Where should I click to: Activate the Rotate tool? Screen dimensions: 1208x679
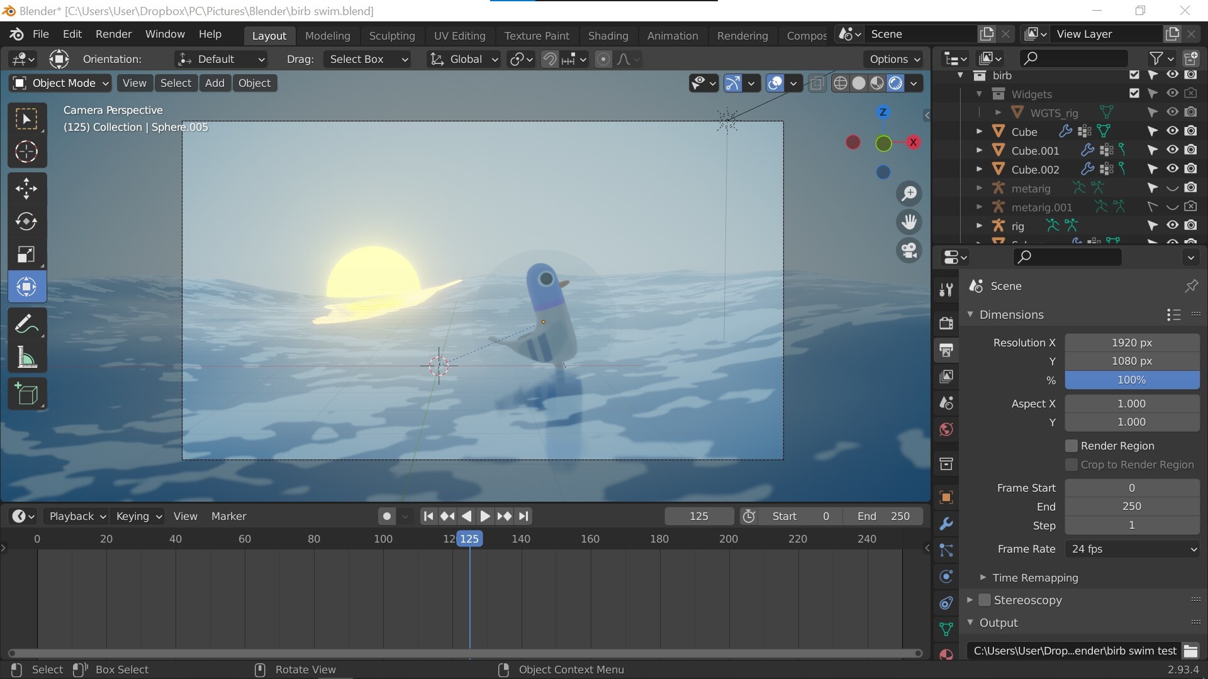(27, 221)
